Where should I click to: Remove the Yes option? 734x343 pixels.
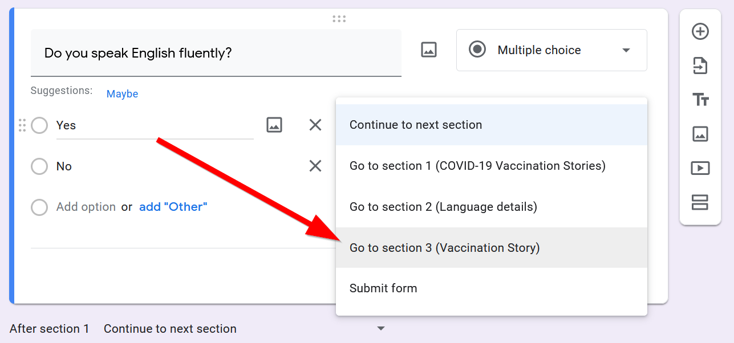click(315, 125)
